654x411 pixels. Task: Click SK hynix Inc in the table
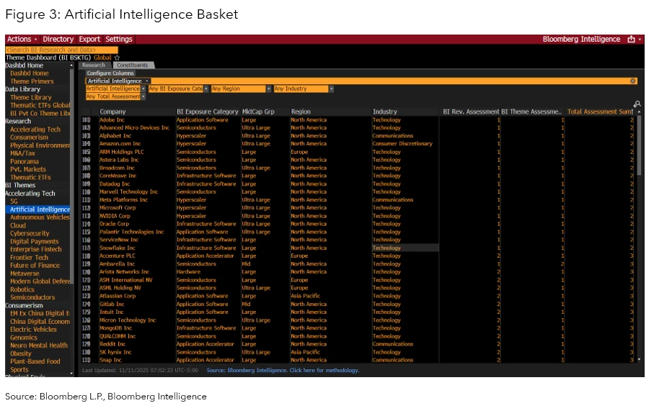click(115, 352)
